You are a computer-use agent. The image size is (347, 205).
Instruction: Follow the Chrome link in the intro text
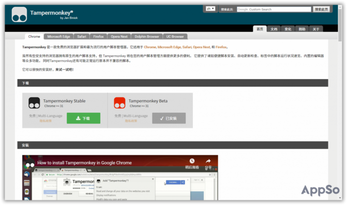point(150,47)
